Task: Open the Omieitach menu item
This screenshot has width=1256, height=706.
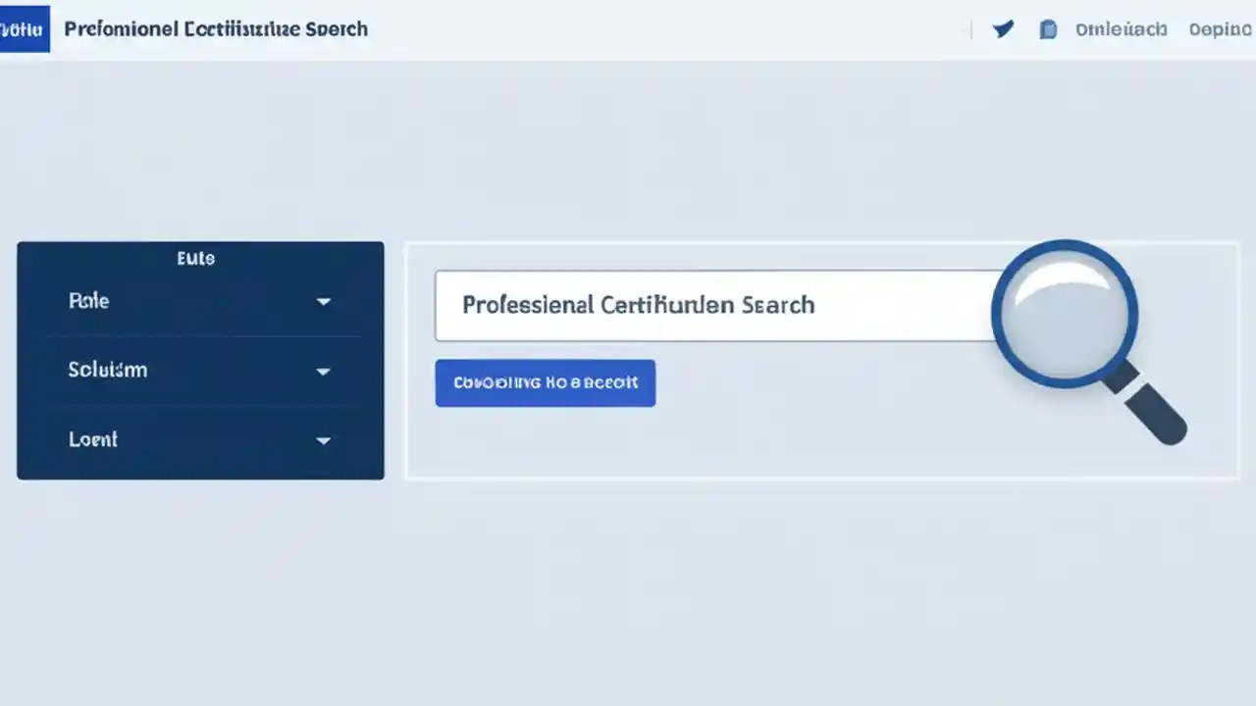Action: tap(1122, 29)
